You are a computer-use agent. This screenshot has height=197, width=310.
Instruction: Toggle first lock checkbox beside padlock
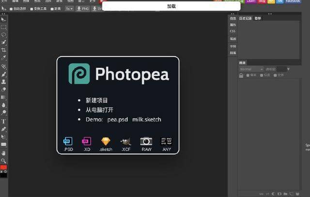pyautogui.click(x=248, y=76)
